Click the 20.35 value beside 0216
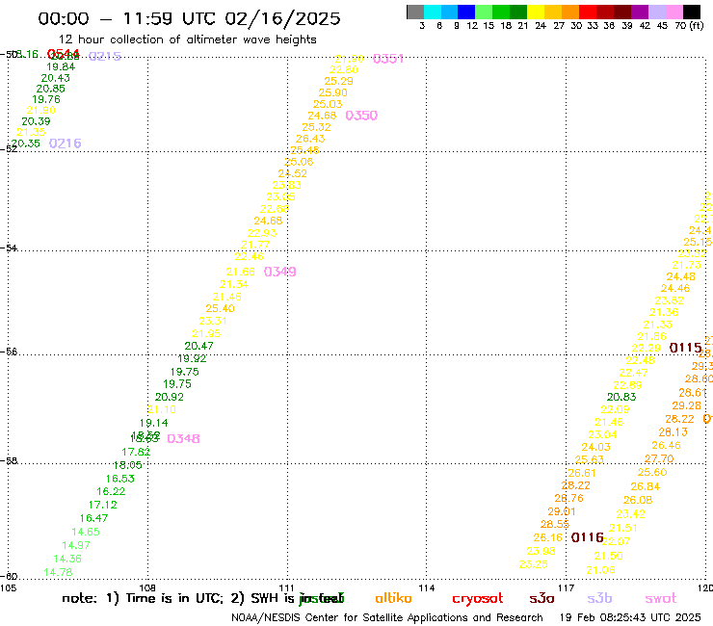 pyautogui.click(x=25, y=143)
